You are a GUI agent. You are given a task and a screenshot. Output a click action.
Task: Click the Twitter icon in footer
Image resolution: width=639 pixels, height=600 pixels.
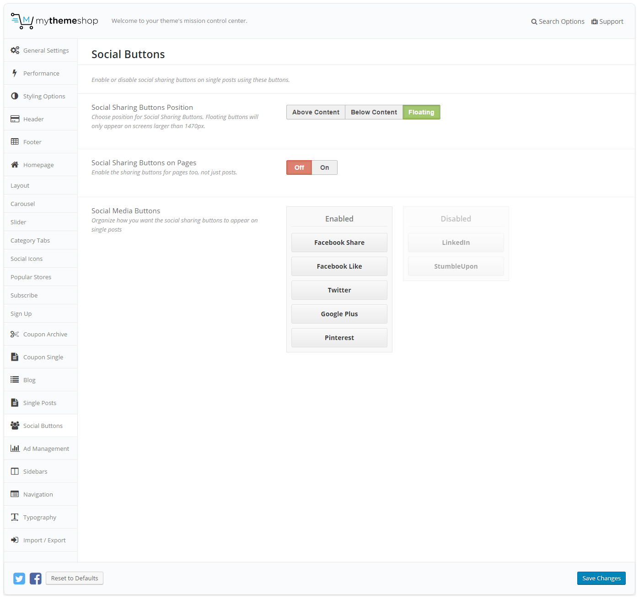coord(19,578)
